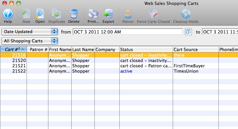Click Anonym... first name in row 21521
This screenshot has height=129, width=238.
click(x=60, y=66)
